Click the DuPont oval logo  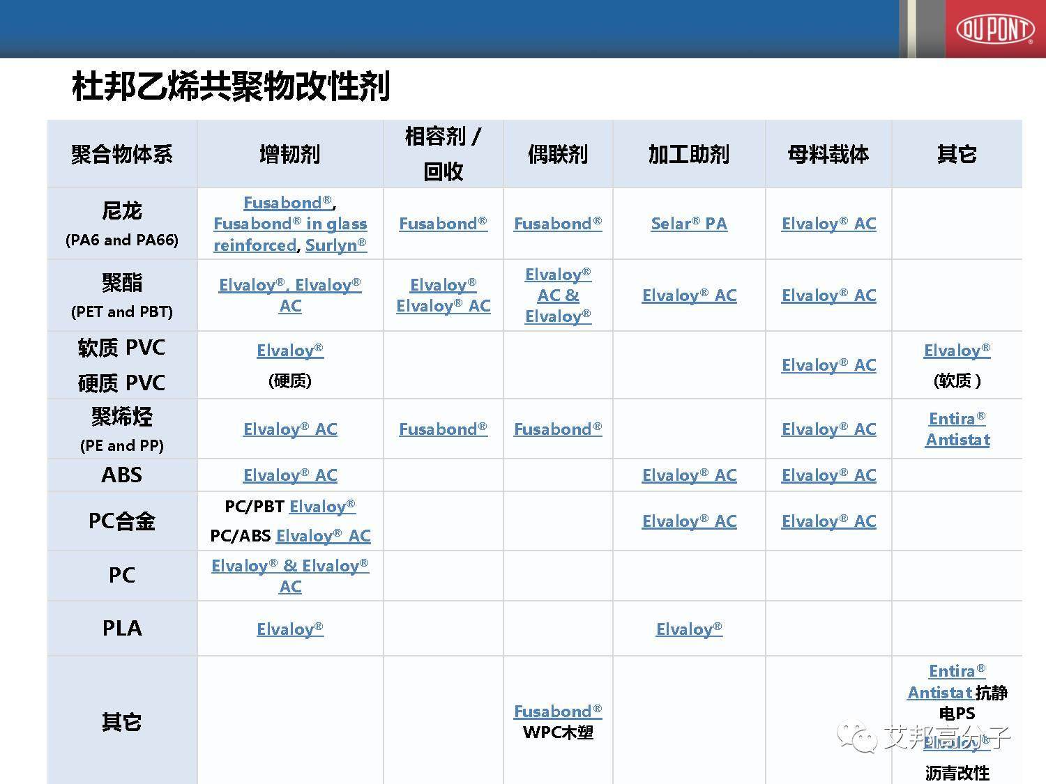[995, 29]
